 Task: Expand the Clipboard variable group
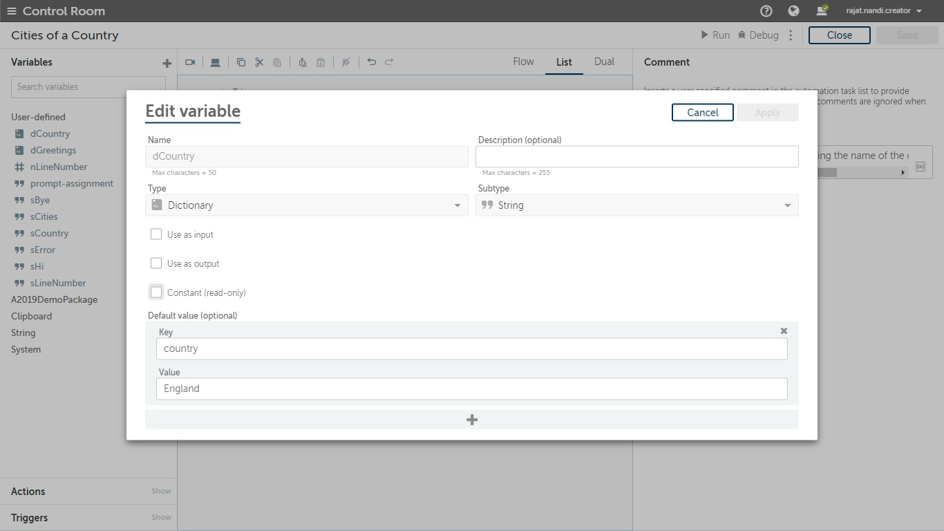click(x=31, y=316)
